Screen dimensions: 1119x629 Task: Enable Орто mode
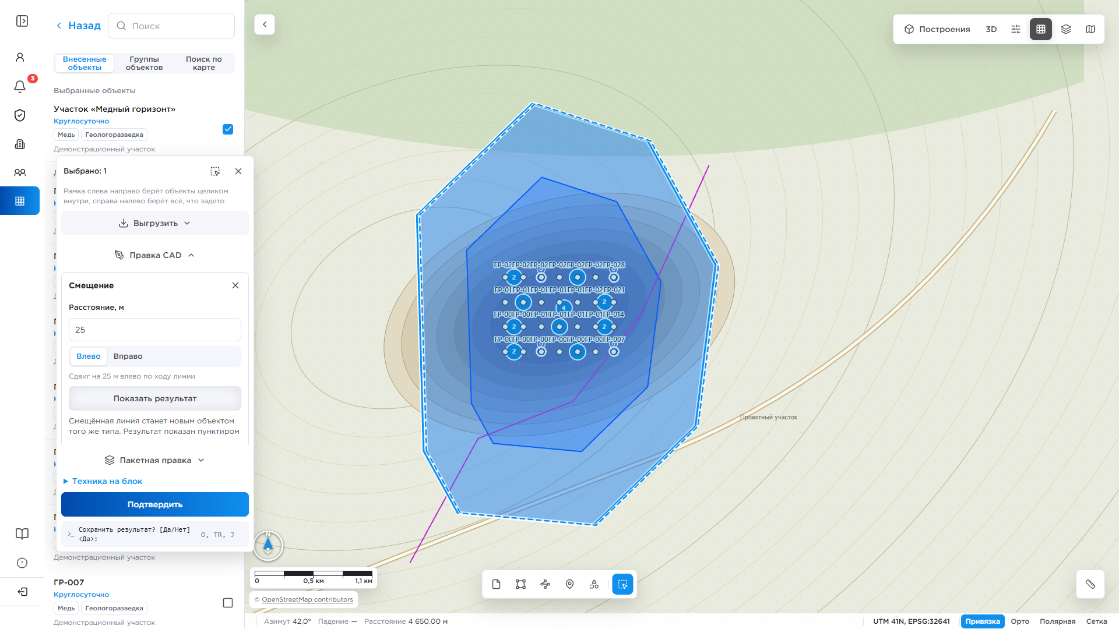[1020, 621]
